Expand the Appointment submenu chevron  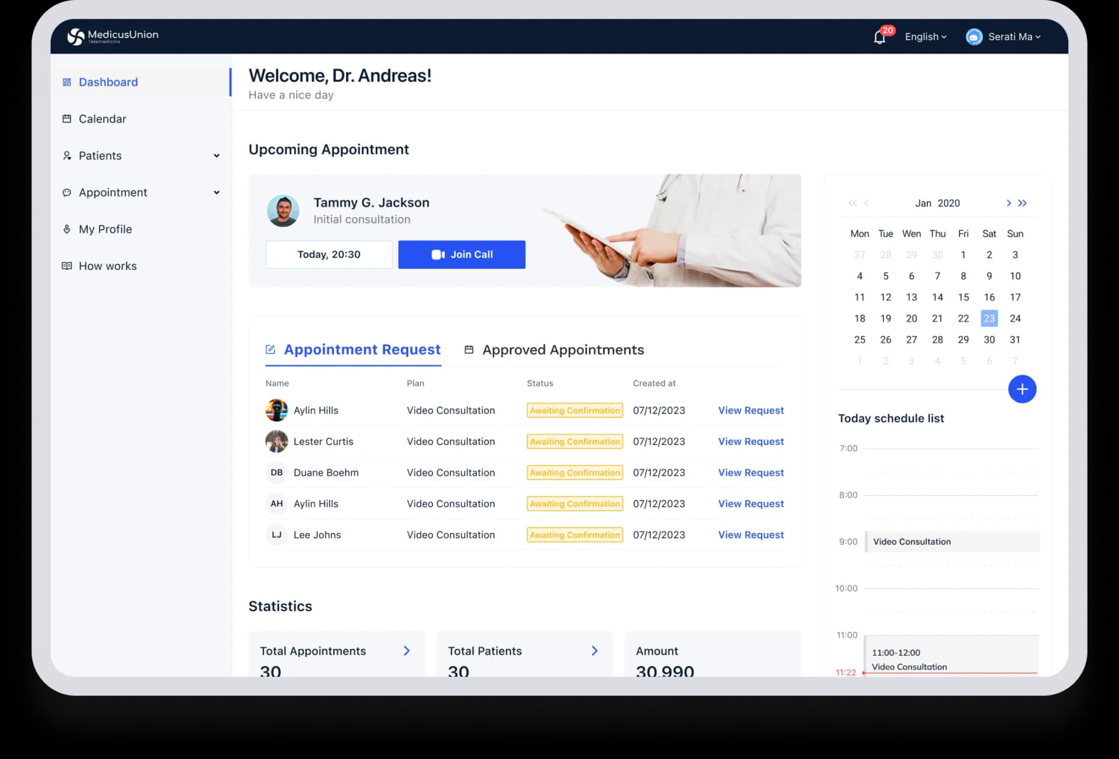[217, 192]
